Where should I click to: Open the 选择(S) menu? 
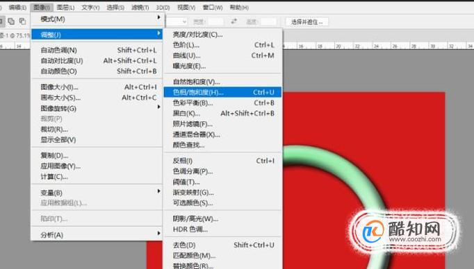click(115, 7)
